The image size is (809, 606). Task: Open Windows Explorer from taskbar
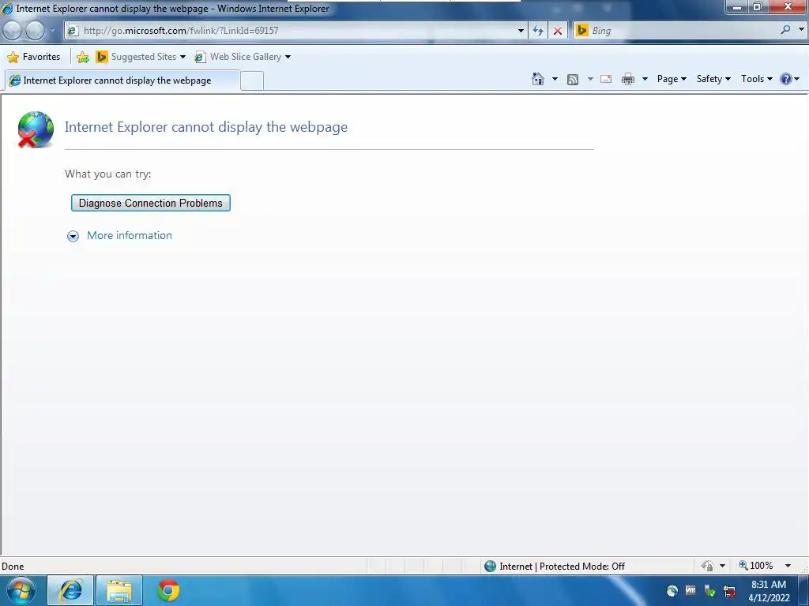click(119, 590)
